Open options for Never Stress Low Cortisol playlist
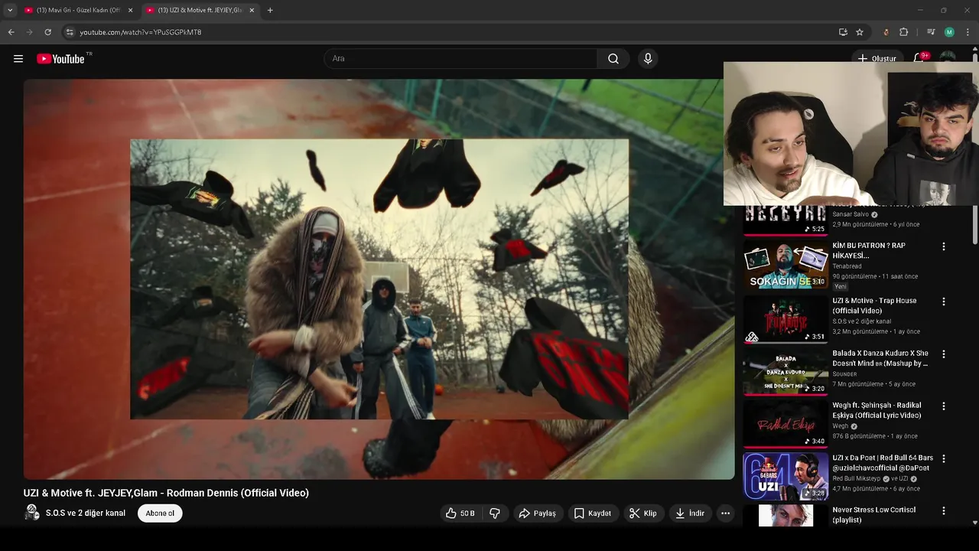This screenshot has width=979, height=551. [x=943, y=510]
